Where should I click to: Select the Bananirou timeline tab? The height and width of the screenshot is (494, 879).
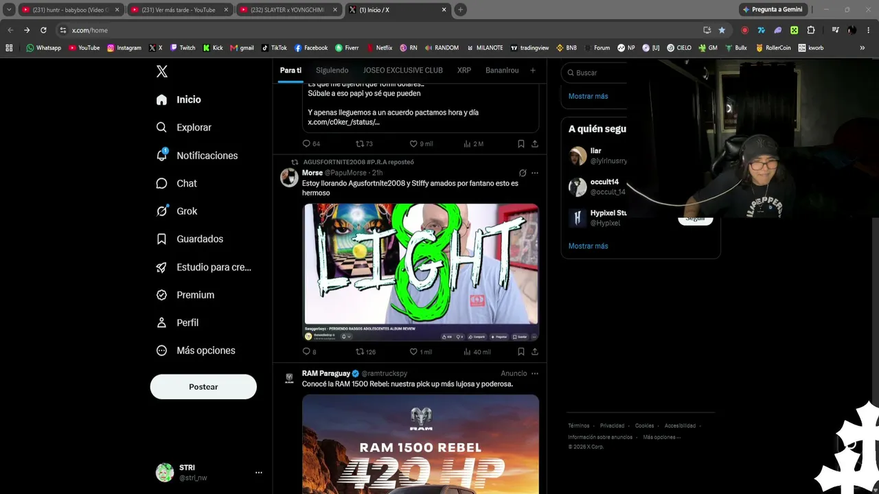click(502, 71)
